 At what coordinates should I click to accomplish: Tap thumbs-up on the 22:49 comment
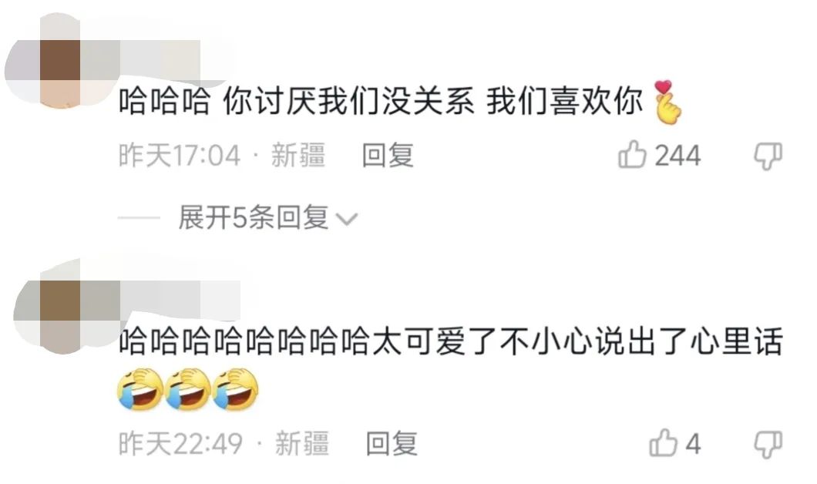tap(663, 443)
